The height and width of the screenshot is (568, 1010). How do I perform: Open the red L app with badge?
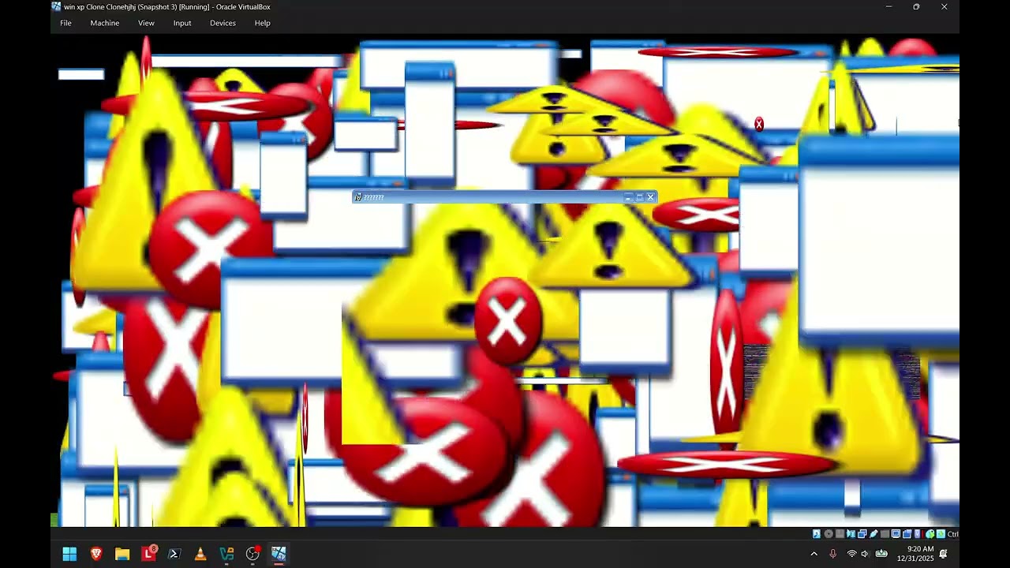[x=148, y=554]
